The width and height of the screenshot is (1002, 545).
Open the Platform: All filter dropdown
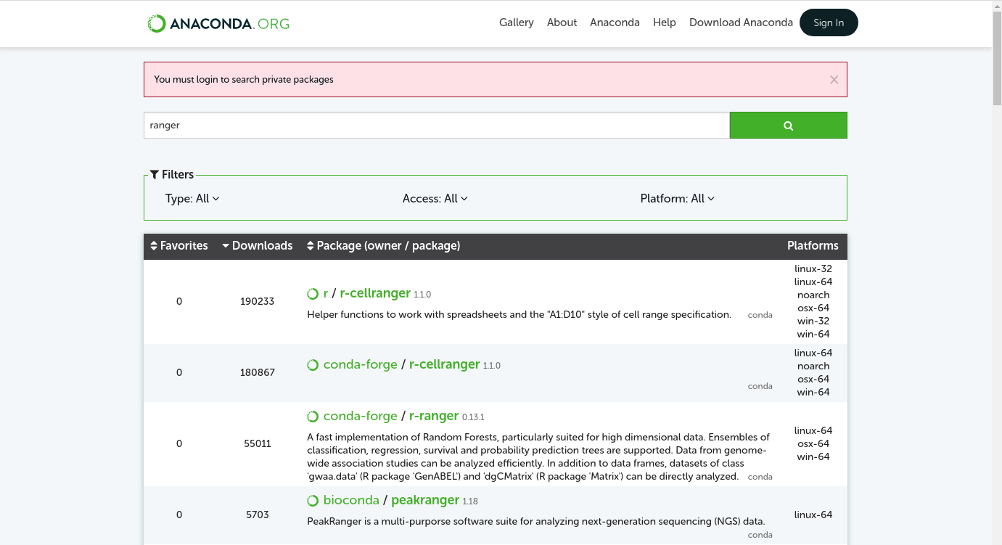[x=678, y=198]
